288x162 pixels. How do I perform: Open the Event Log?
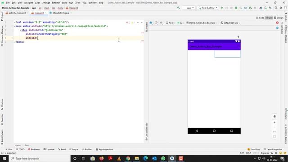[x=253, y=149]
